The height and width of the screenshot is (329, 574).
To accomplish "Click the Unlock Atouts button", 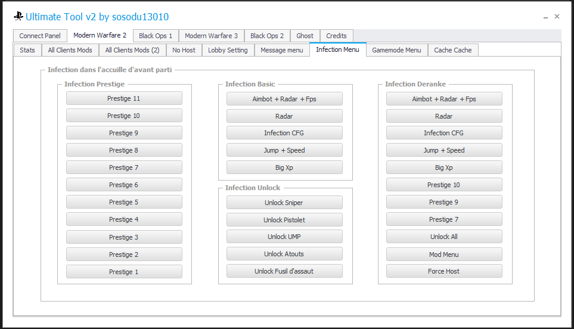I will [x=284, y=254].
